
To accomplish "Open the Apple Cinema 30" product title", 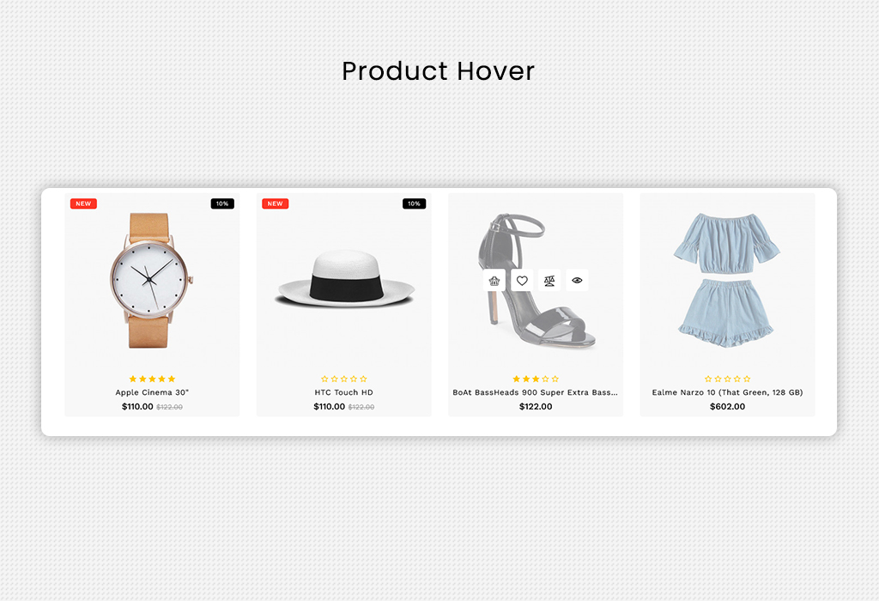I will [152, 392].
